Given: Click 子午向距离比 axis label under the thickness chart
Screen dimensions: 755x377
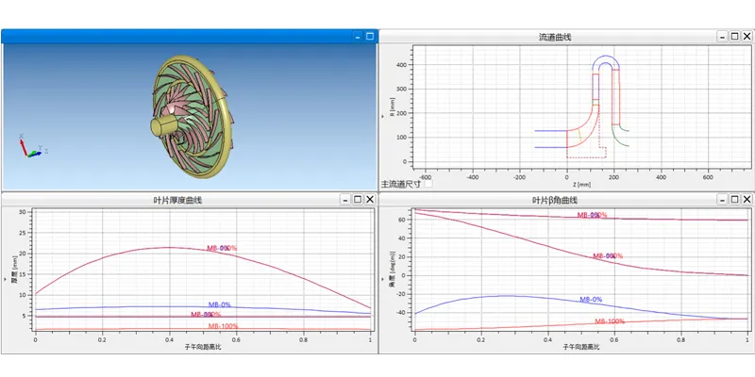Looking at the screenshot, I should 203,347.
